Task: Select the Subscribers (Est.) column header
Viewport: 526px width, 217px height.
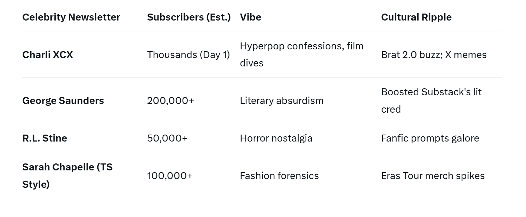Action: click(x=189, y=17)
